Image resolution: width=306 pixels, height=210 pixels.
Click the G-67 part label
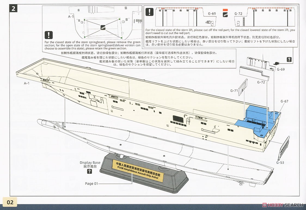click(284, 101)
